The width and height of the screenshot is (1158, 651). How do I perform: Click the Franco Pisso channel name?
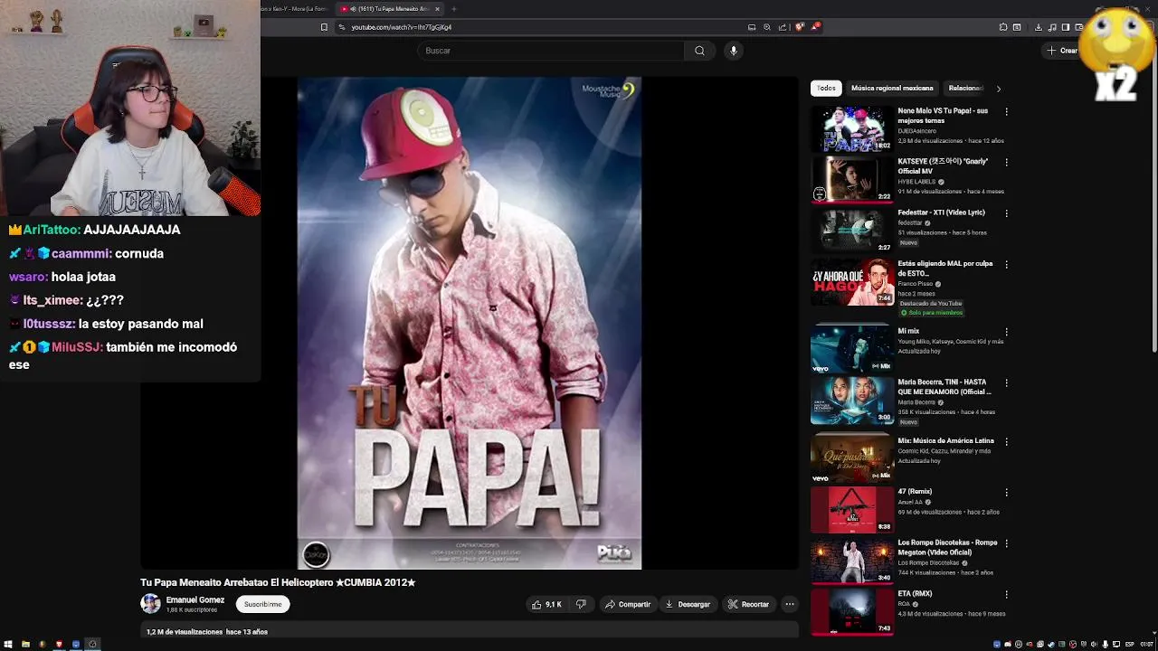pyautogui.click(x=915, y=284)
